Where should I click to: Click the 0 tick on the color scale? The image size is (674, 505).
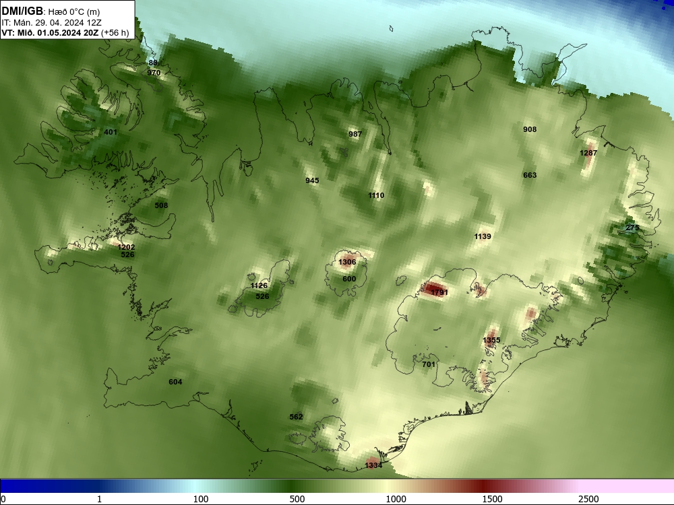coord(3,499)
